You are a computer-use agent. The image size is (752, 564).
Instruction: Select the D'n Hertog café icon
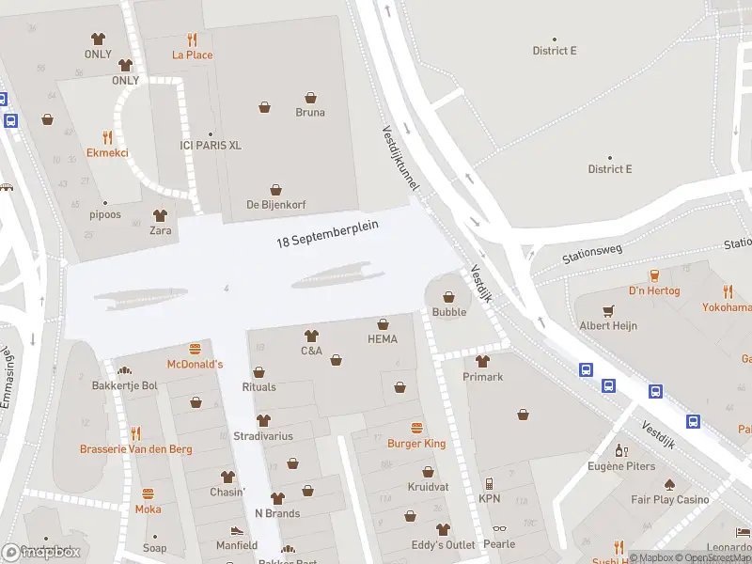654,275
